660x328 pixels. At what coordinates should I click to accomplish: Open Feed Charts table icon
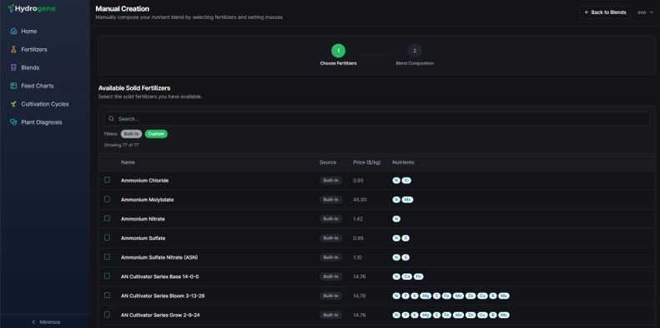click(13, 86)
